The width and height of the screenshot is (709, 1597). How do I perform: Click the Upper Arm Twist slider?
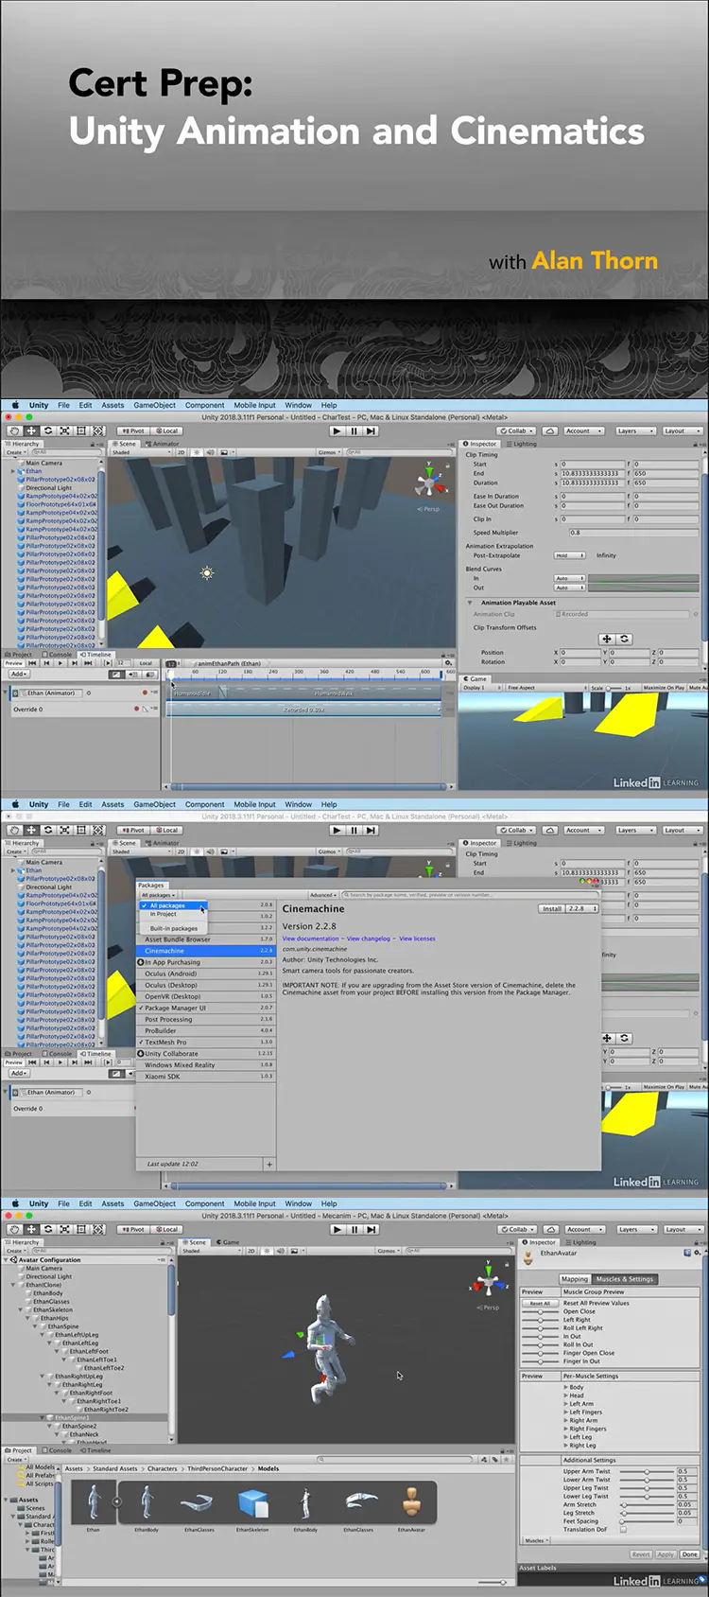(646, 1471)
